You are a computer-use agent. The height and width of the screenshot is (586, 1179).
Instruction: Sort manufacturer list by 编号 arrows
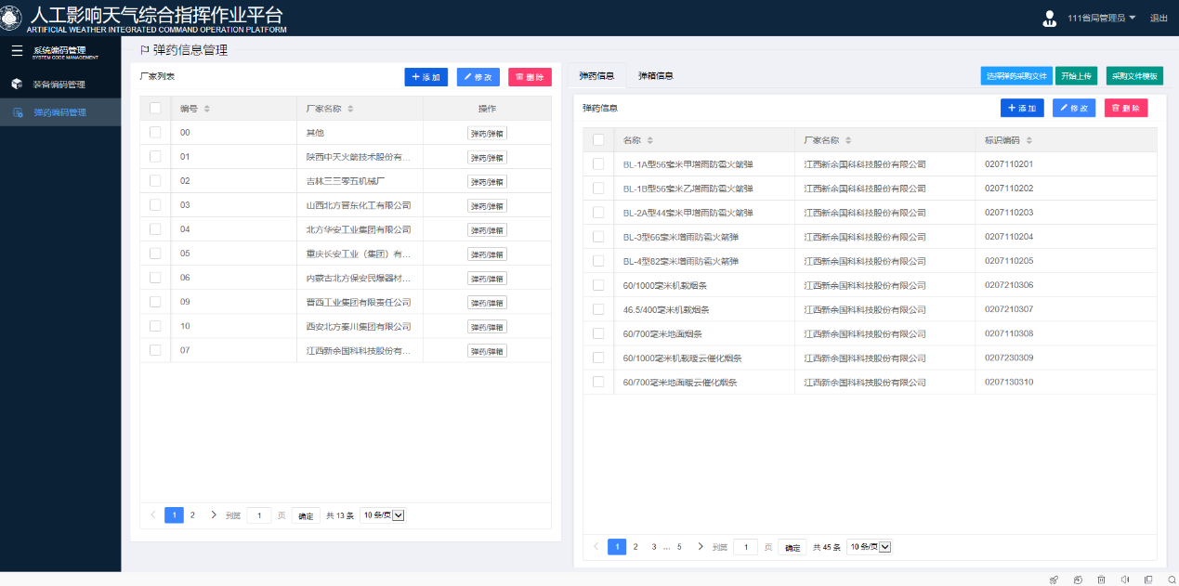(206, 109)
